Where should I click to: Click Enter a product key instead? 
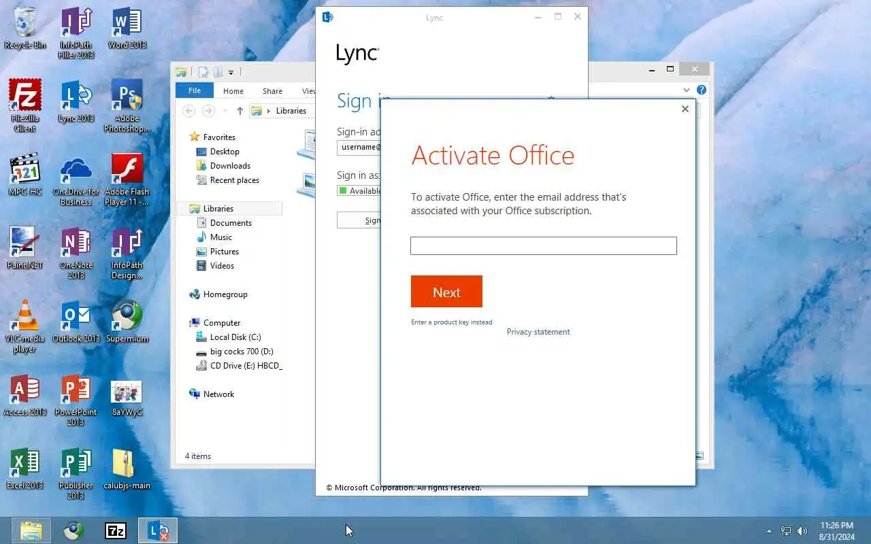[x=452, y=322]
